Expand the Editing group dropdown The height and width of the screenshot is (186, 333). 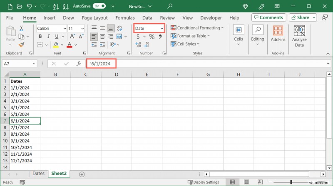point(258,44)
